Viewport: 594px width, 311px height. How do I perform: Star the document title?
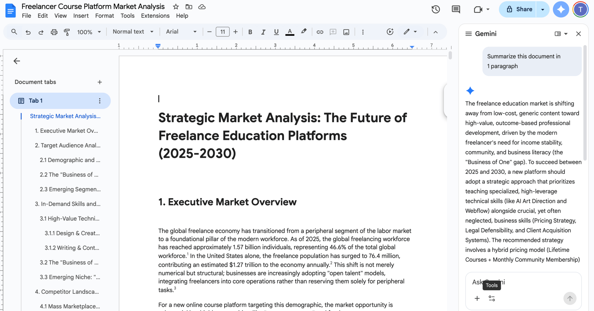point(176,6)
